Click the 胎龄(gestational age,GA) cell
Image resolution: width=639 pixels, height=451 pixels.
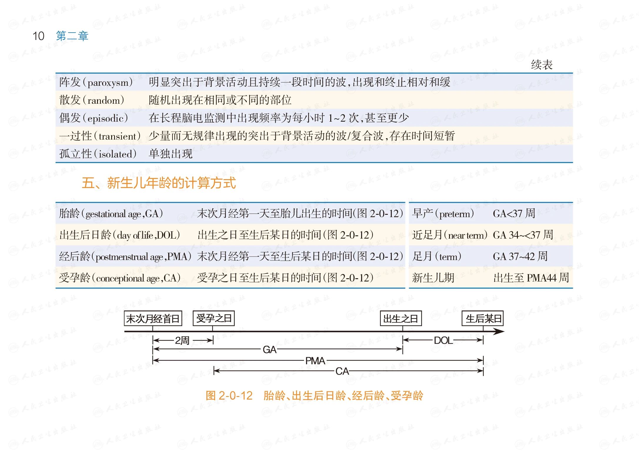(x=111, y=213)
